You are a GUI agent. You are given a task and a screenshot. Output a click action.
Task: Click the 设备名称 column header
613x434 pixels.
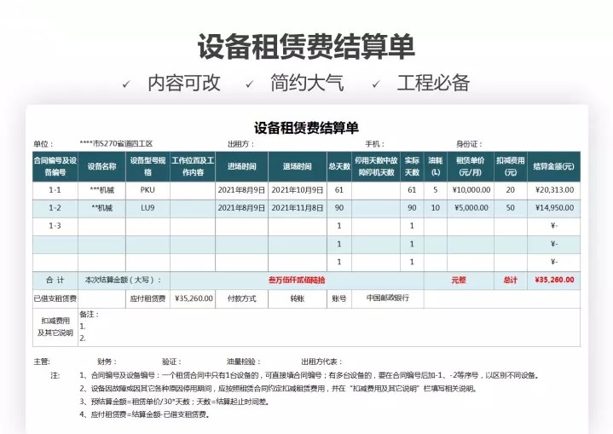(x=101, y=166)
